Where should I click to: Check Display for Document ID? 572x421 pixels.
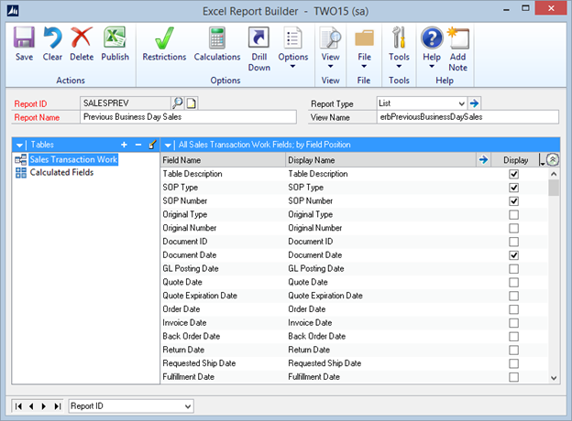click(x=513, y=242)
